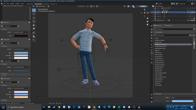Open the Edit menu
This screenshot has height=110, width=196.
point(8,4)
